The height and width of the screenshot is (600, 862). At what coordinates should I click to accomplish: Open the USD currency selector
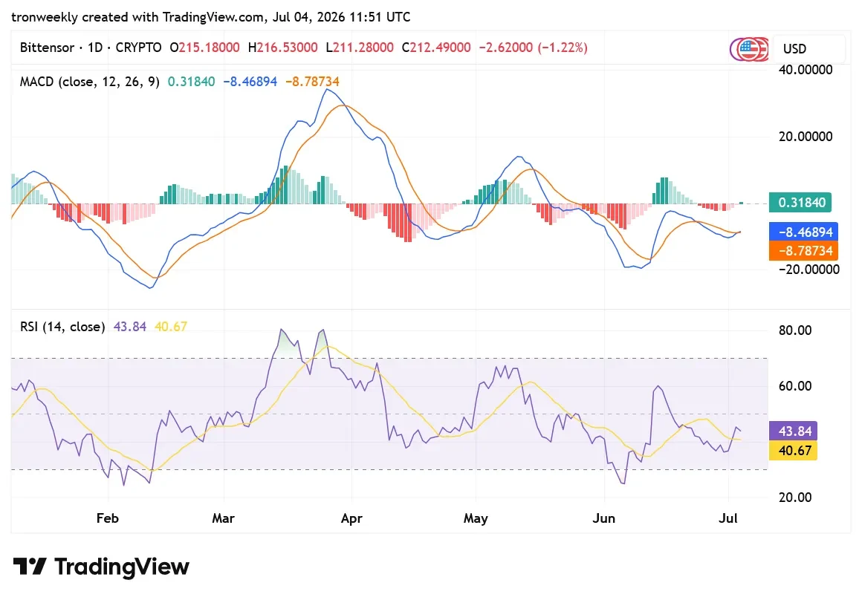click(808, 49)
